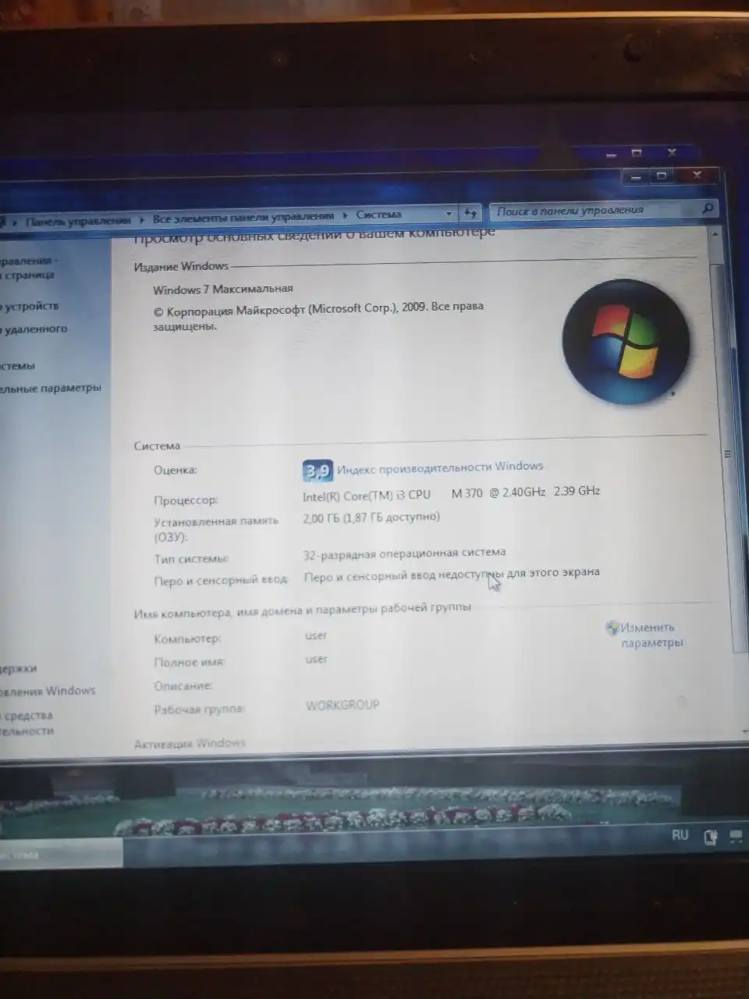This screenshot has width=749, height=999.
Task: Click the RU language indicator in taskbar
Action: (x=680, y=835)
